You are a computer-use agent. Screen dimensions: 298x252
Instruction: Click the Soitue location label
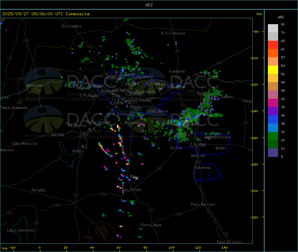point(176,148)
